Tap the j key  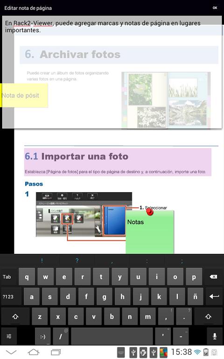click(x=141, y=297)
